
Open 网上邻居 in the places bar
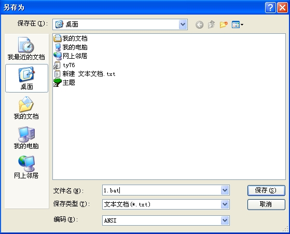coord(26,167)
